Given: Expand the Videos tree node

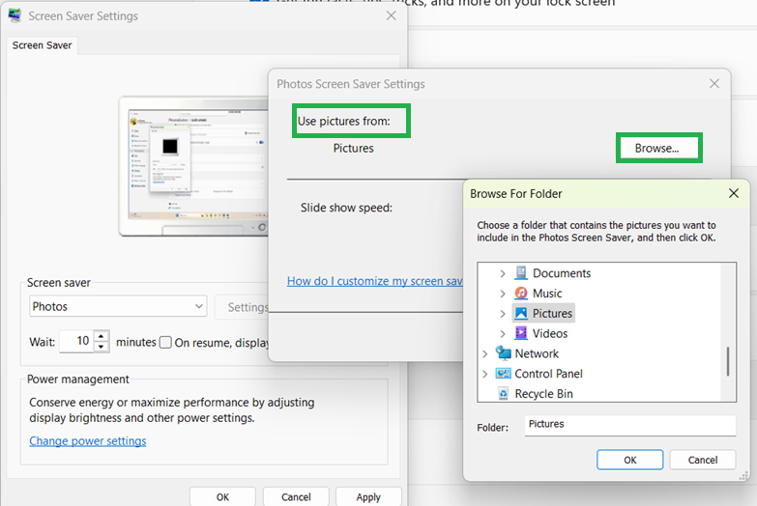Looking at the screenshot, I should tap(503, 334).
